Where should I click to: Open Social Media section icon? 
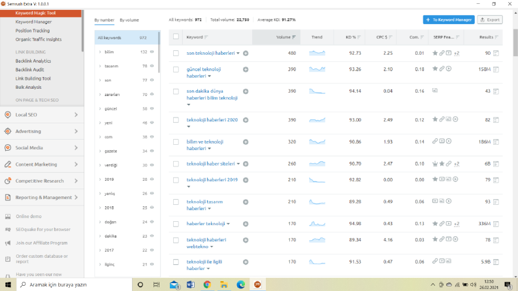coord(8,147)
